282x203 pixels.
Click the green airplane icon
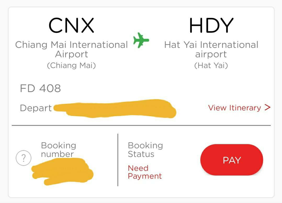141,40
